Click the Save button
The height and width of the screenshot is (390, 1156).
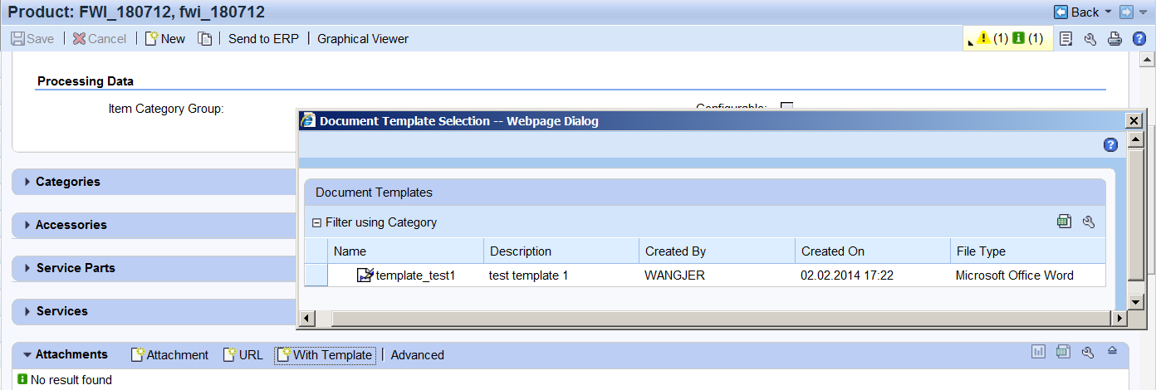32,38
